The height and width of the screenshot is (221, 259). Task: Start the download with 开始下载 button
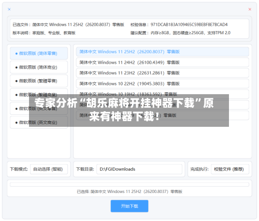click(129, 206)
